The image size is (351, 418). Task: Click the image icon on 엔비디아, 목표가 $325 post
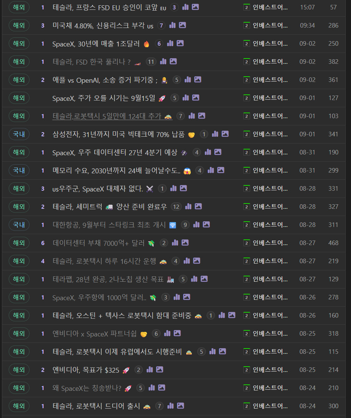click(159, 370)
